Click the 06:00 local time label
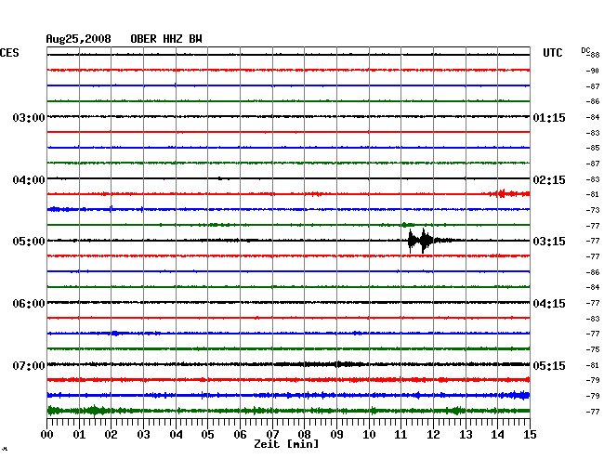This screenshot has height=459, width=604. pos(29,304)
